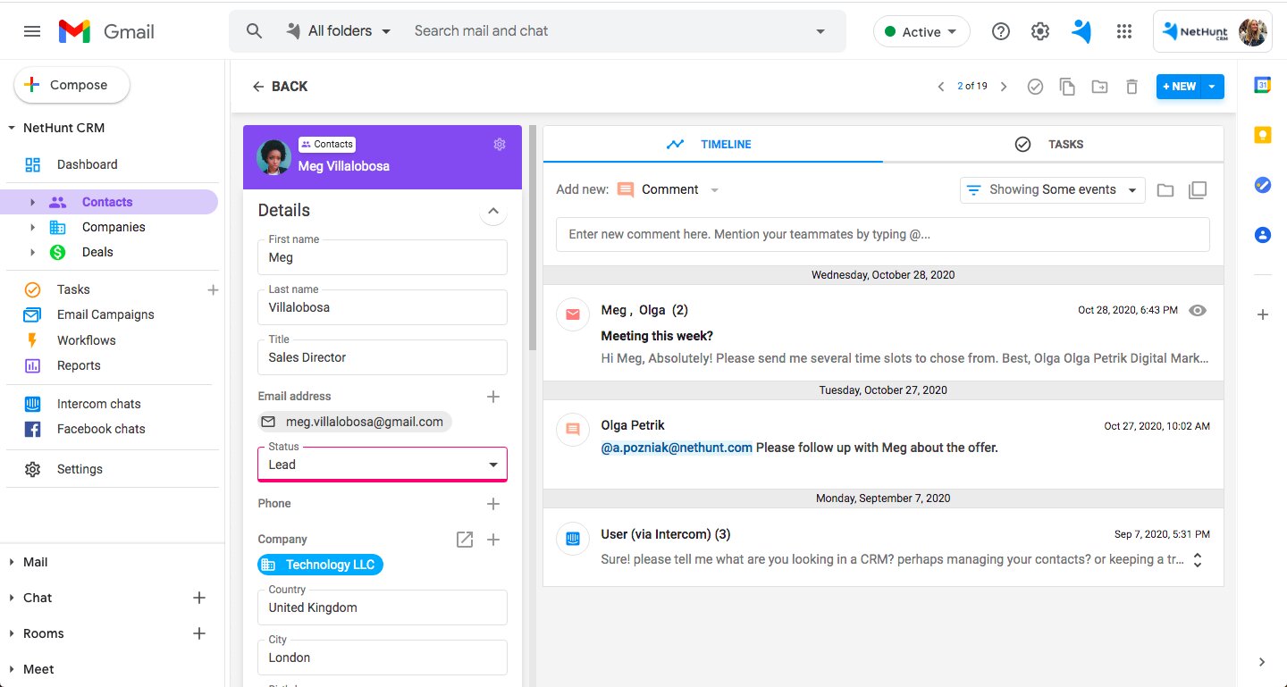This screenshot has width=1287, height=687.
Task: Open the Google apps grid
Action: [1124, 31]
